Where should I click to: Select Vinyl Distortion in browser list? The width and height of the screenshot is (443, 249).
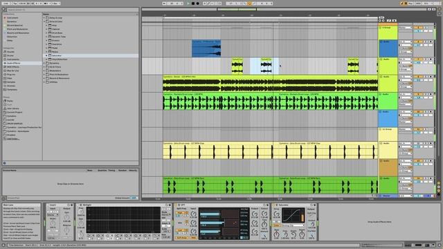[60, 59]
